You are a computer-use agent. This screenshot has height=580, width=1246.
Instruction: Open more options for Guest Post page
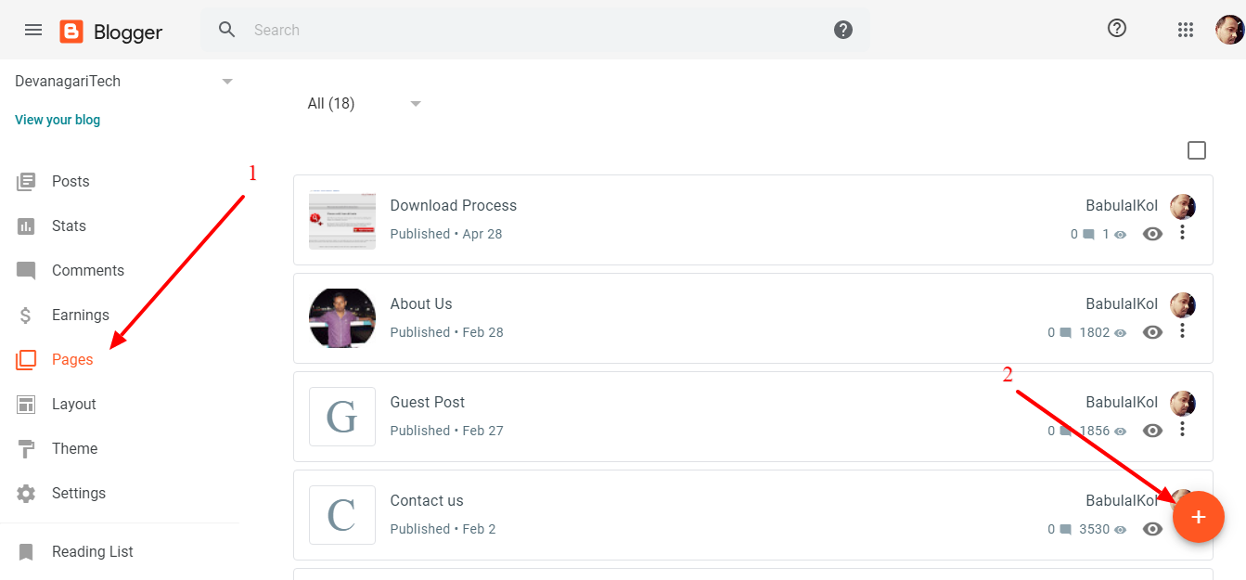(x=1182, y=429)
